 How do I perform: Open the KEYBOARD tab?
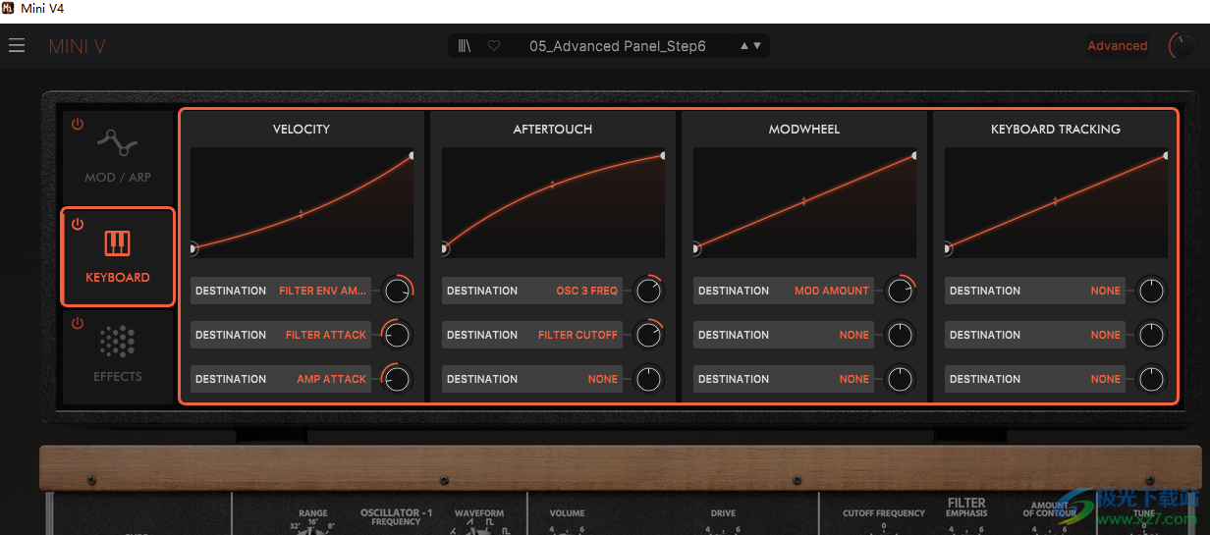pyautogui.click(x=118, y=256)
